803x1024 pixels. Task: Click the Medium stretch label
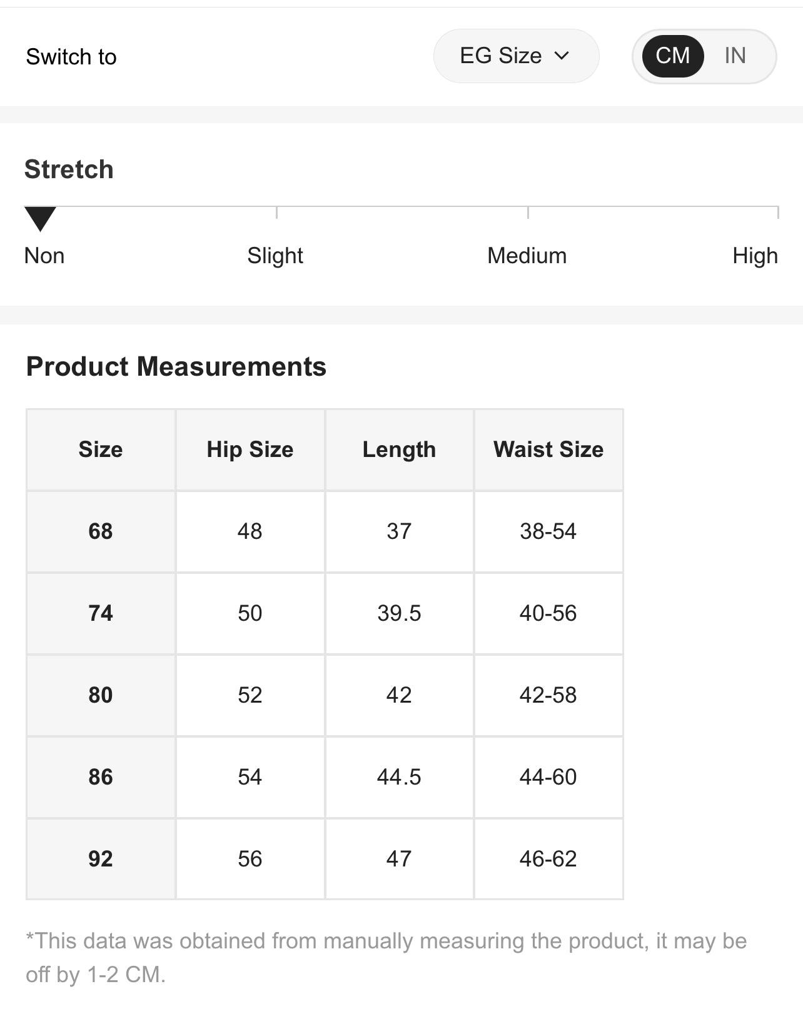[527, 256]
